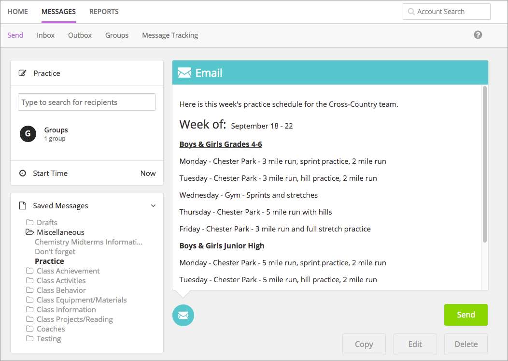The image size is (508, 361).
Task: Expand the Class Behavior folder
Action: [61, 290]
